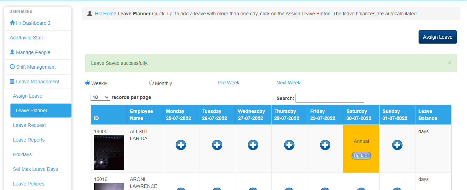Dismiss the Leave Saved successfully alert
The image size is (467, 190).
(x=450, y=63)
